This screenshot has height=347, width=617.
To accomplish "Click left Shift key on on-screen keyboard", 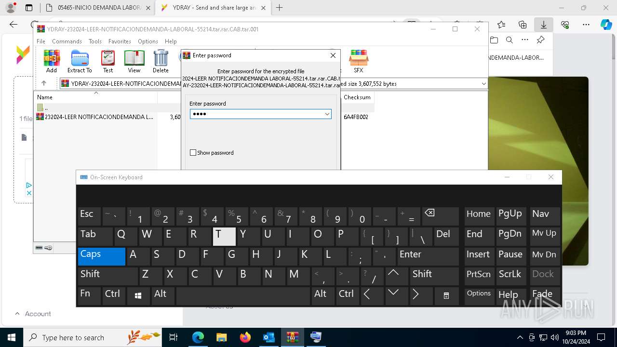I will pyautogui.click(x=108, y=276).
